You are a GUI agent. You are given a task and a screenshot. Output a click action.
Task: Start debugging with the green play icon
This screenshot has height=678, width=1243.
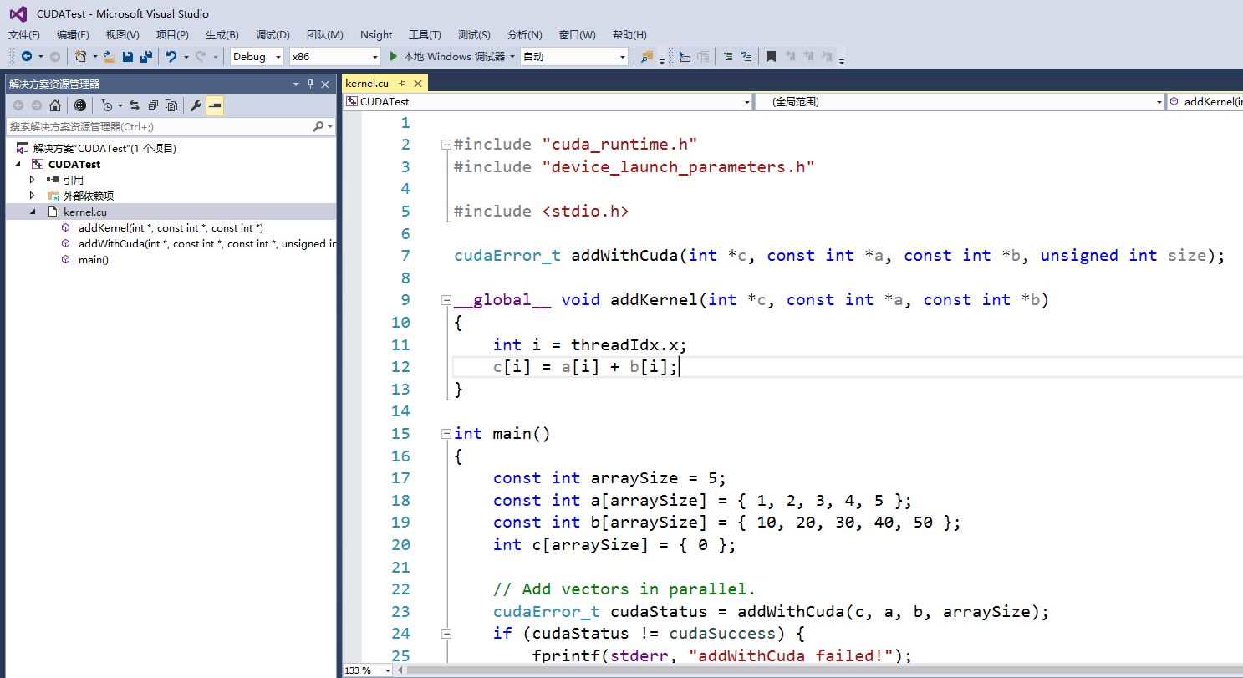395,56
